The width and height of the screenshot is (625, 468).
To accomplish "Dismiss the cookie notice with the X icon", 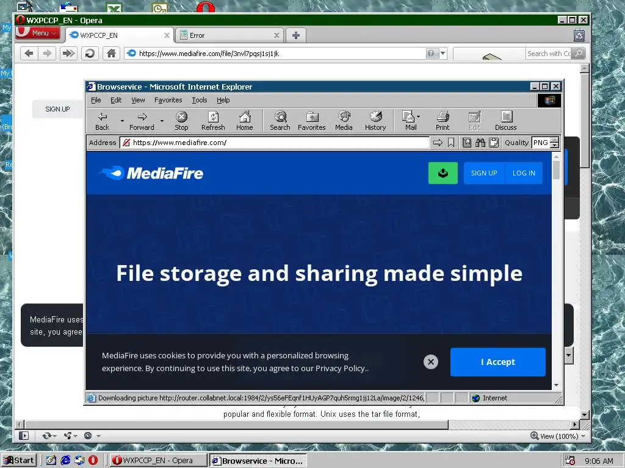I will 431,362.
